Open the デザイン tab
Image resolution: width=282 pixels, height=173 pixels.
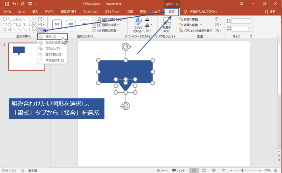tap(49, 12)
